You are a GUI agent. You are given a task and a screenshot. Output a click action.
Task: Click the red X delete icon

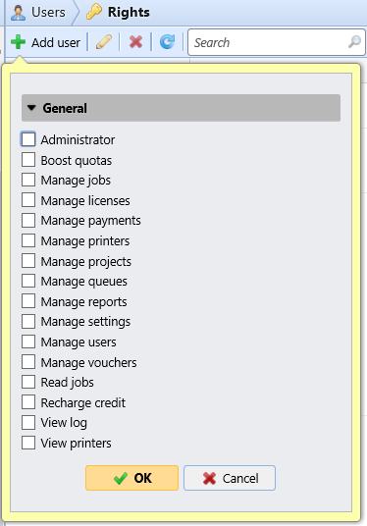pos(135,42)
